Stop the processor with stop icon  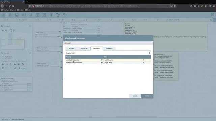(x=19, y=64)
